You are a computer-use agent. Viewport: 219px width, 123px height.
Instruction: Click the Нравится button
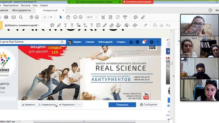pos(28,105)
